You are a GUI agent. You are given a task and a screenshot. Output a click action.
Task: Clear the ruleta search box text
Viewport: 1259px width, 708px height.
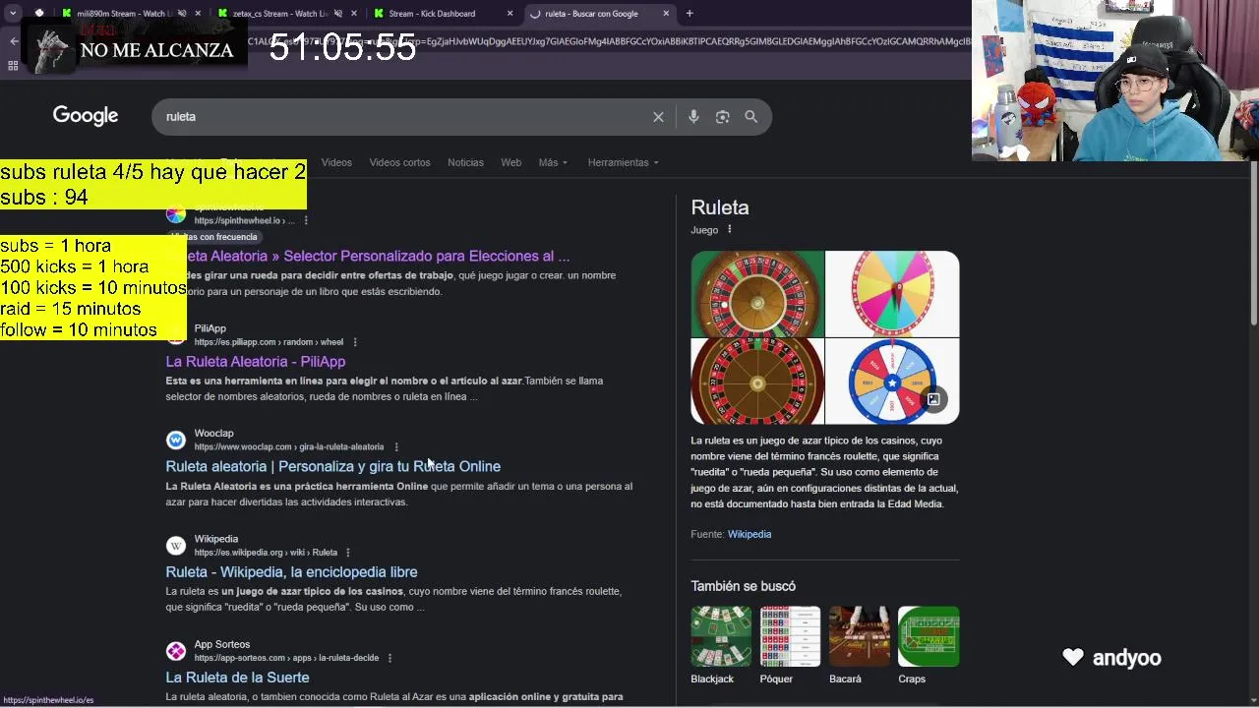click(x=658, y=117)
